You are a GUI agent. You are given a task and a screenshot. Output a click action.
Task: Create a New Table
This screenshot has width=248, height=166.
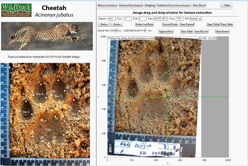coord(227,24)
